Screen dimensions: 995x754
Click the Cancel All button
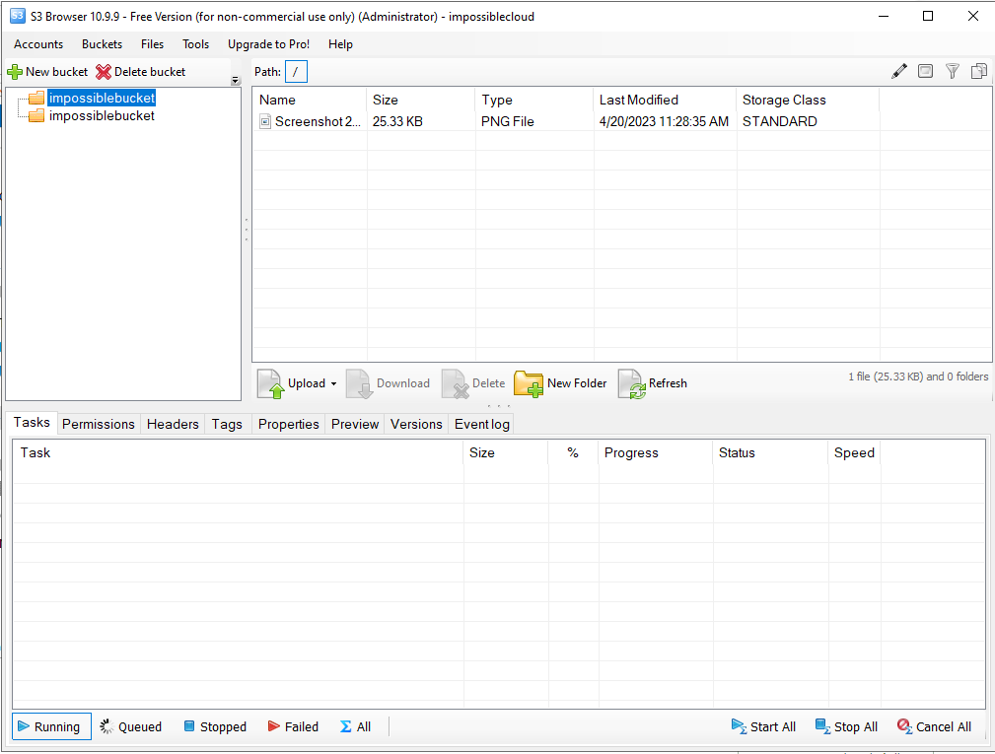[x=934, y=726]
